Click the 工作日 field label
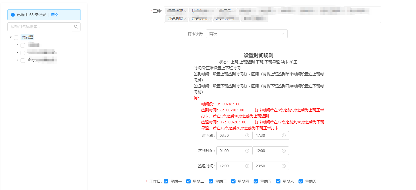Screen dimensions: 416x190 click(156, 181)
